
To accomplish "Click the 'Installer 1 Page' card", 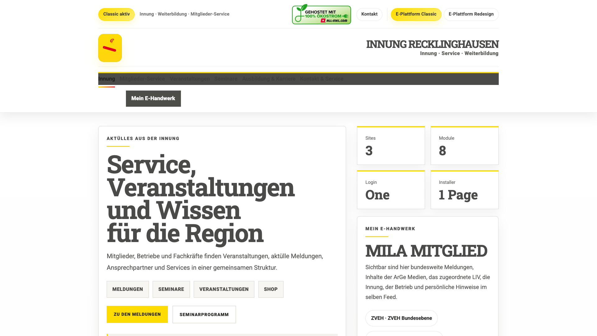I will click(464, 189).
